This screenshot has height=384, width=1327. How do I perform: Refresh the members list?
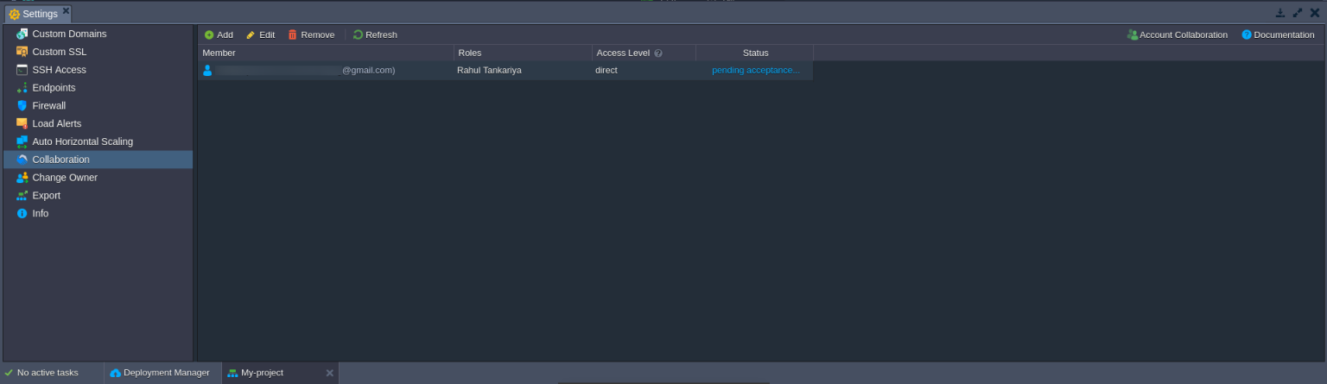click(x=375, y=35)
